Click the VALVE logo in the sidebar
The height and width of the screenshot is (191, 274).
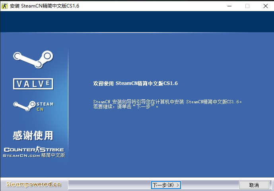point(33,84)
